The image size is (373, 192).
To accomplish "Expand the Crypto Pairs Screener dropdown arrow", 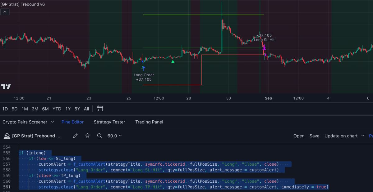I will click(x=52, y=122).
